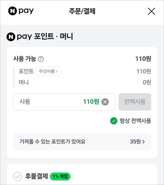Viewport: 164px width, 185px height.
Task: Focus the 사용 amount input field
Action: pyautogui.click(x=64, y=102)
